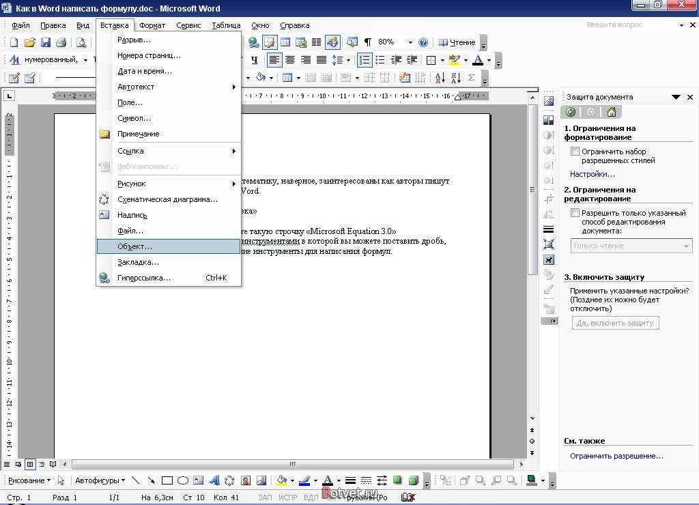Click the 'Введите вопрос' help question field
699x505 pixels.
[x=630, y=25]
